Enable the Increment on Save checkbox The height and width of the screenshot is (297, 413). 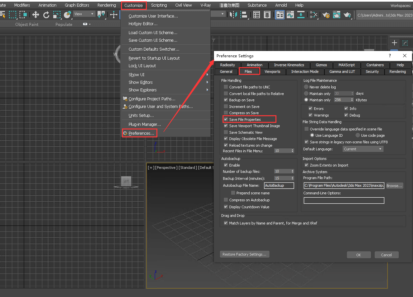point(226,107)
